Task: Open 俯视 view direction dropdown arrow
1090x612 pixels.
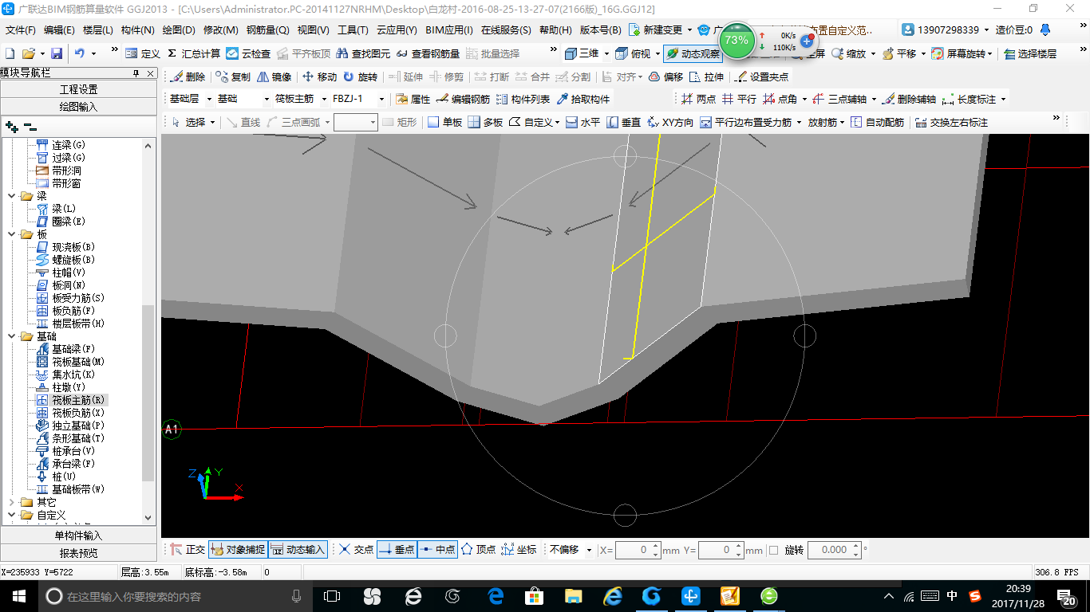Action: pos(657,53)
